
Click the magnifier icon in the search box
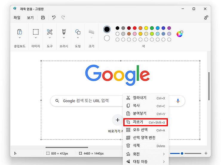(57, 101)
